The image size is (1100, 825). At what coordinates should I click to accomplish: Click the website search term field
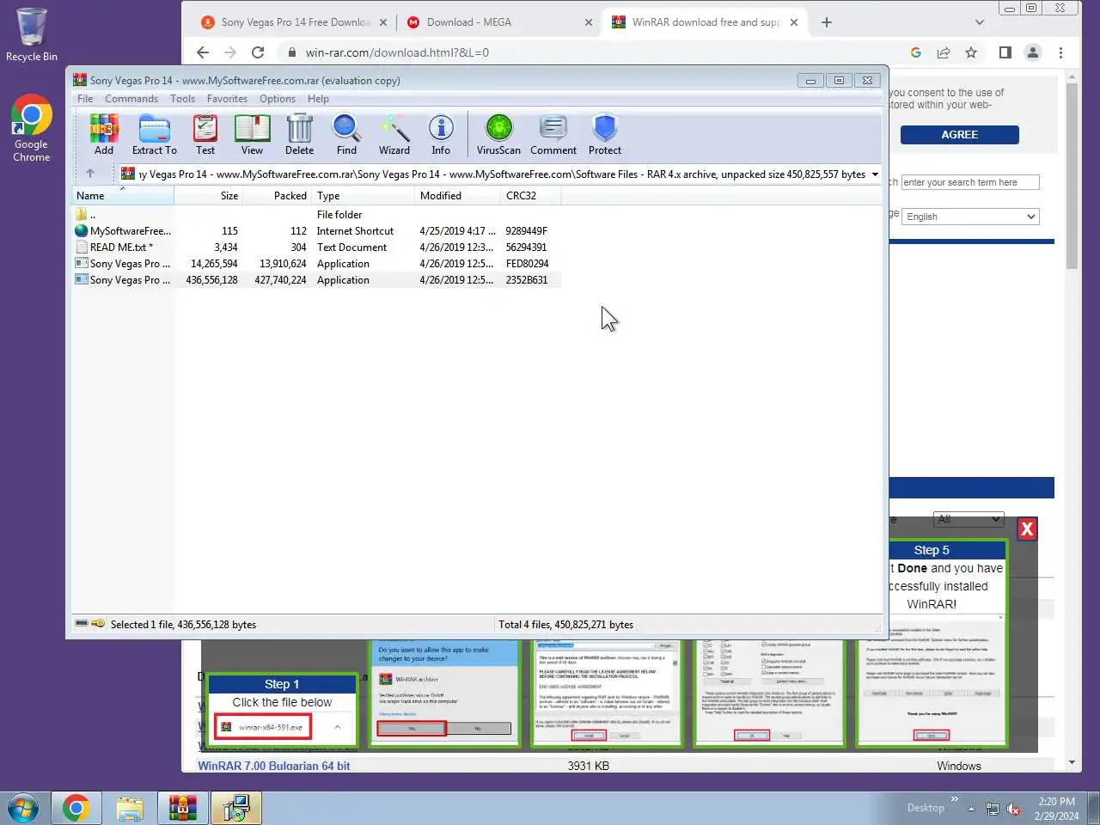(x=970, y=182)
